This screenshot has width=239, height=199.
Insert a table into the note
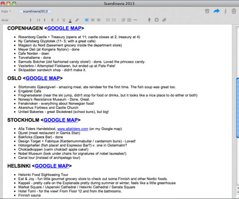click(129, 20)
